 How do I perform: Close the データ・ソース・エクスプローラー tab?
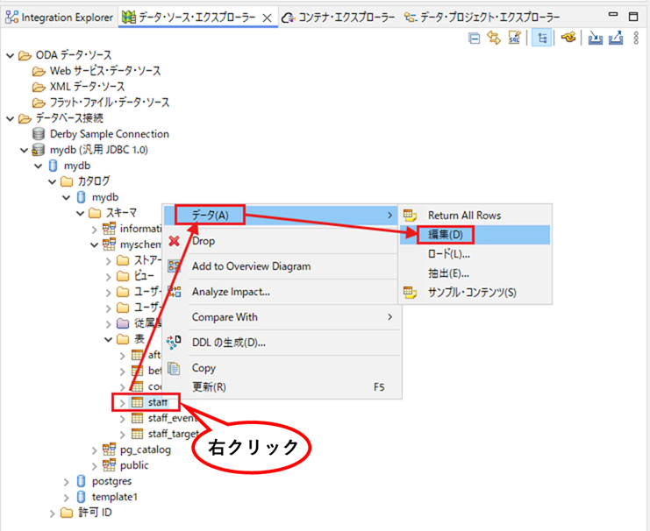(x=268, y=18)
